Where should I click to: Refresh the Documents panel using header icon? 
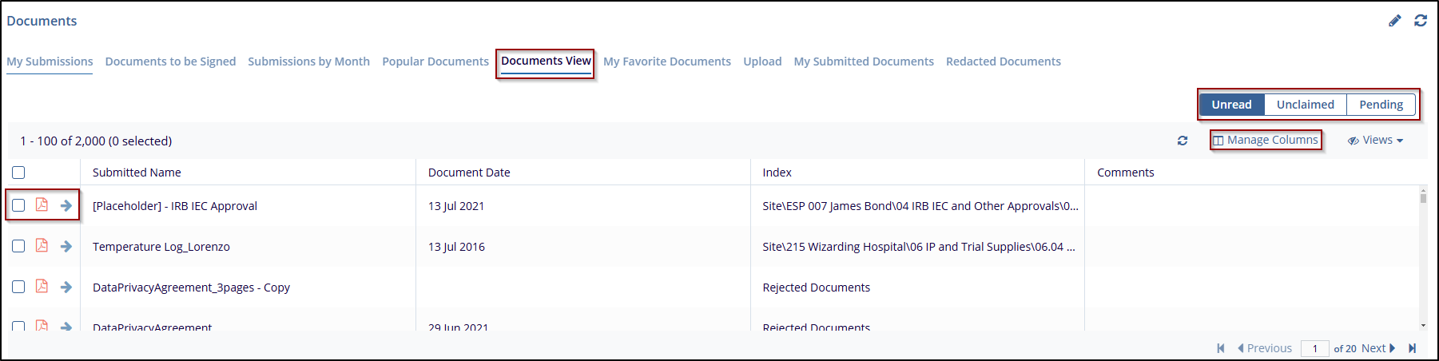point(1421,21)
